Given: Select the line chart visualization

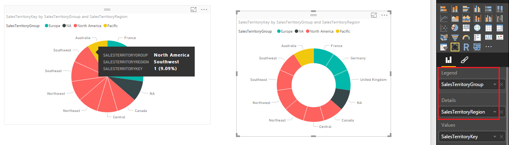Looking at the screenshot, I should pos(443,18).
